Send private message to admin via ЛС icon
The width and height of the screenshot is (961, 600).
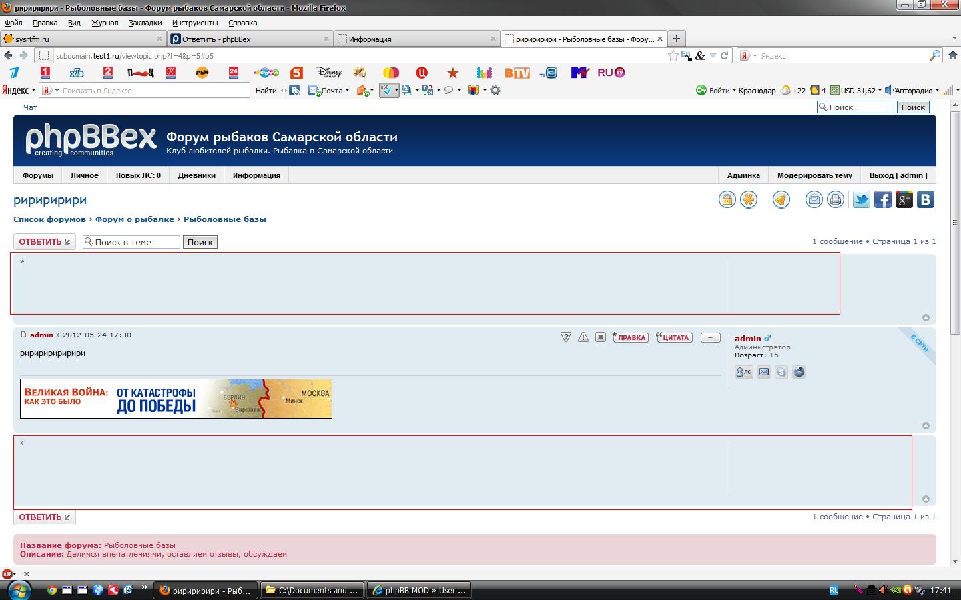click(743, 372)
